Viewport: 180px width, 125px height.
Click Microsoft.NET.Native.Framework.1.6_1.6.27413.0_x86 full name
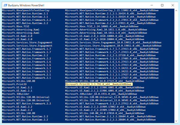pyautogui.click(x=112, y=65)
